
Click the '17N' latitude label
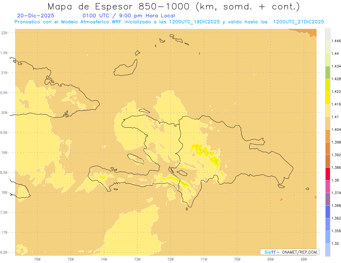[4, 232]
